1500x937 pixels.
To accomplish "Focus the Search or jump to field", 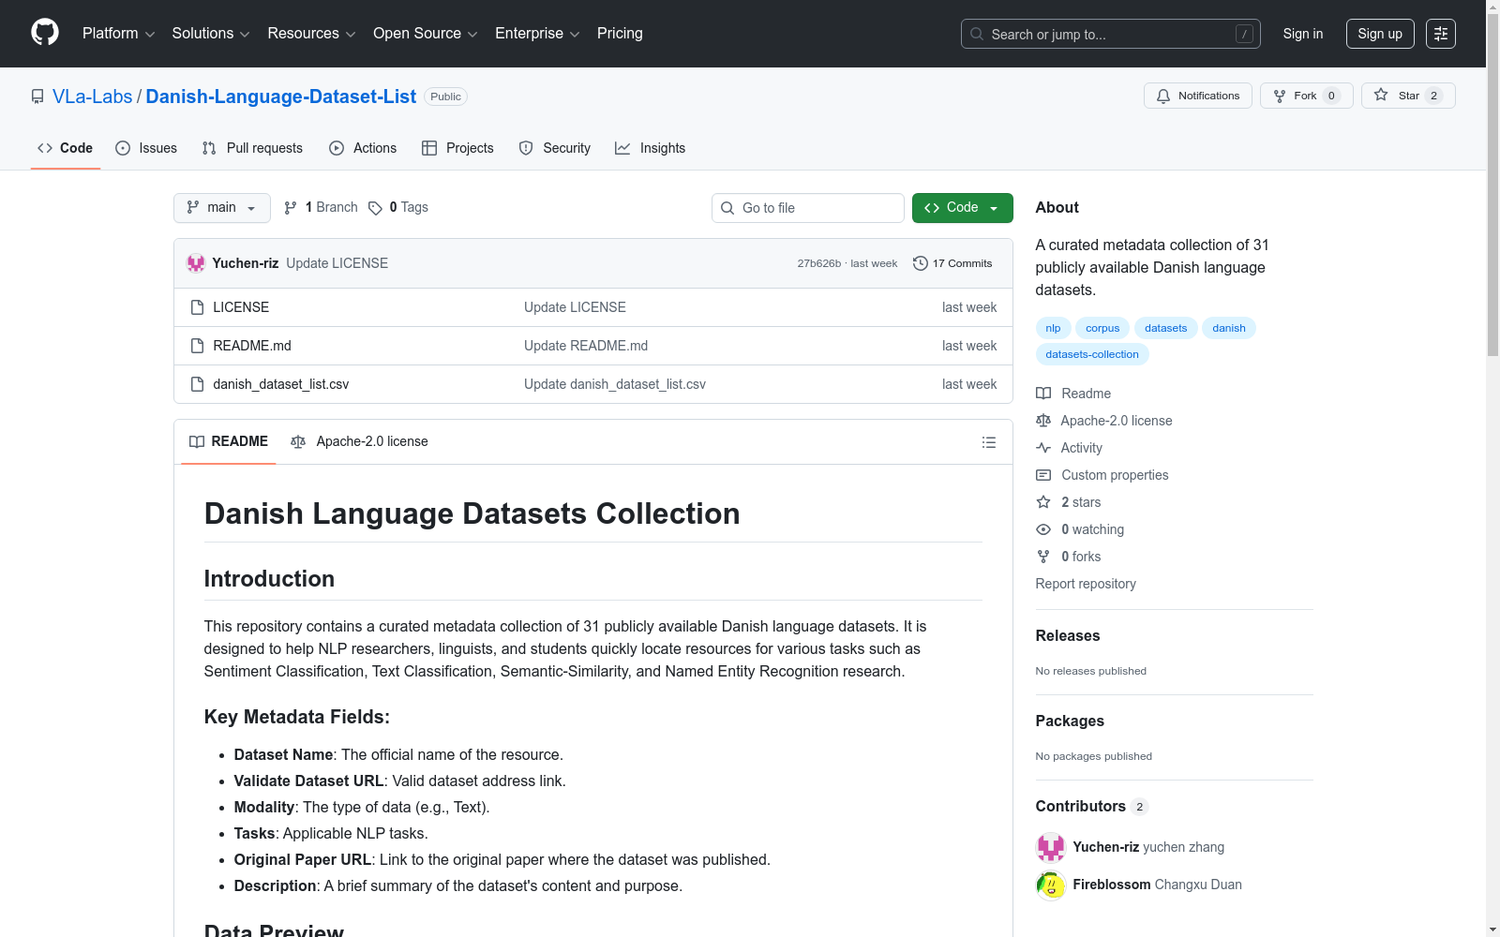I will click(1111, 34).
